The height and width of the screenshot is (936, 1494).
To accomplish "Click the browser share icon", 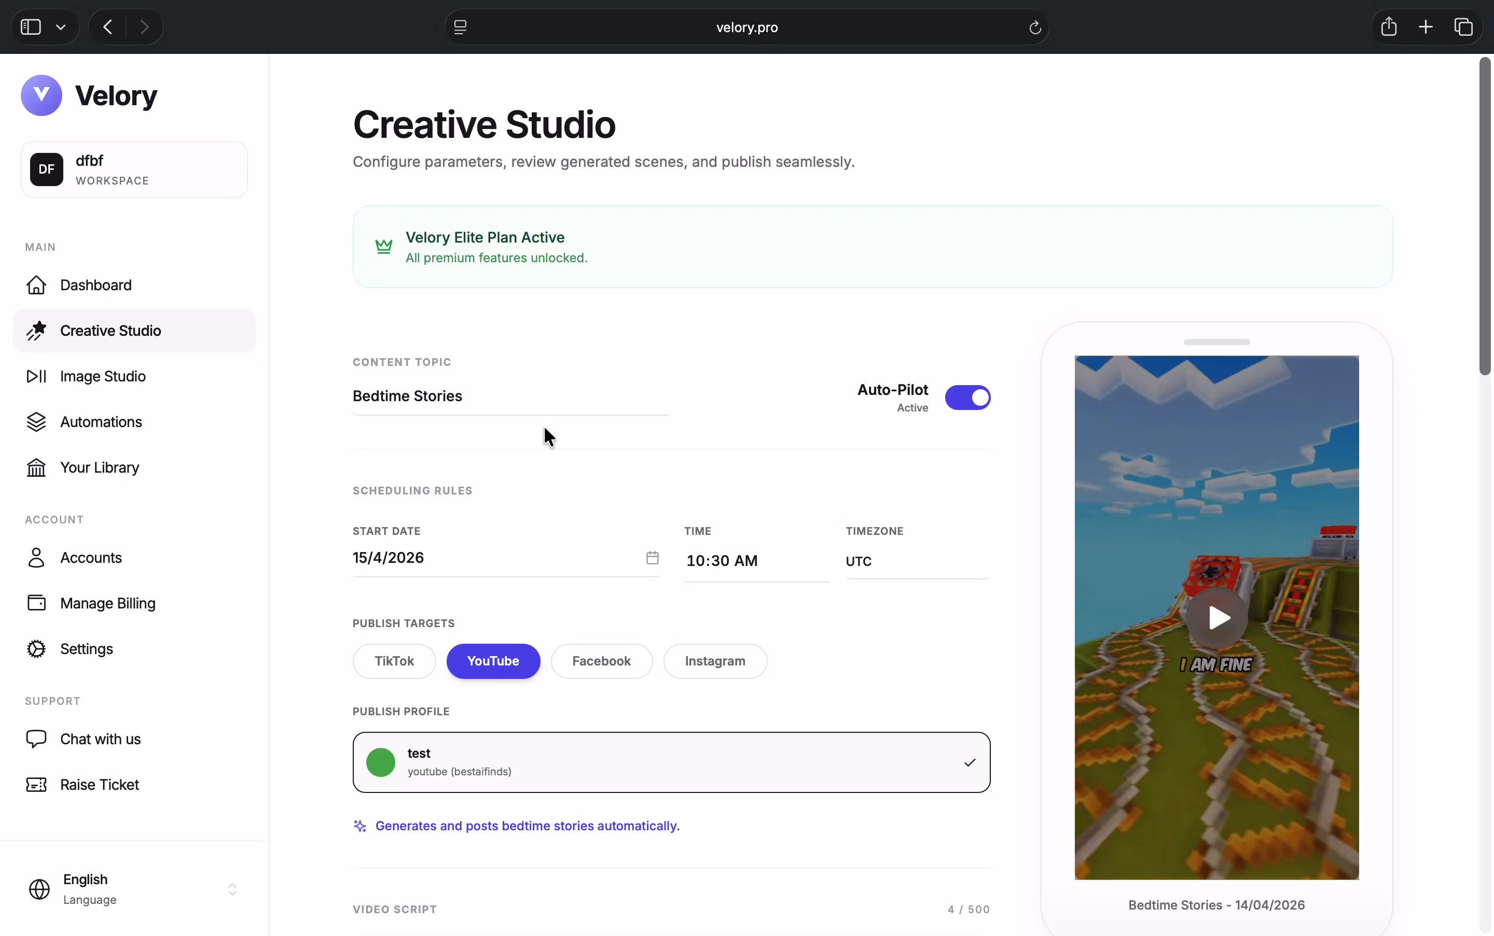I will [1389, 26].
